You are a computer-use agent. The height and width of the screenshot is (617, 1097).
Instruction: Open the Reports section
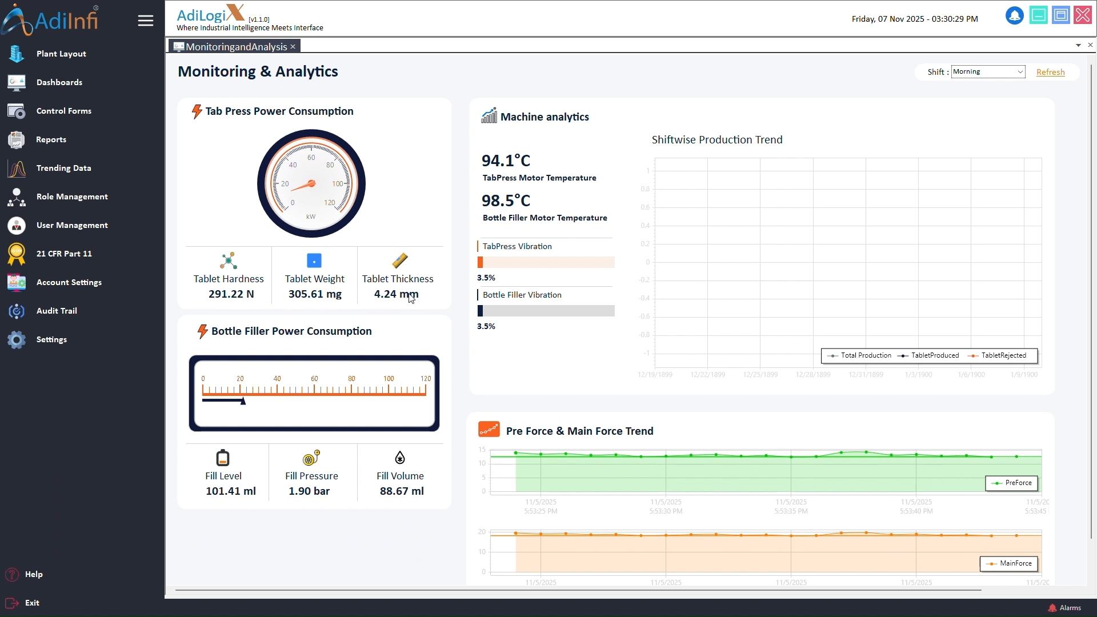pos(50,139)
